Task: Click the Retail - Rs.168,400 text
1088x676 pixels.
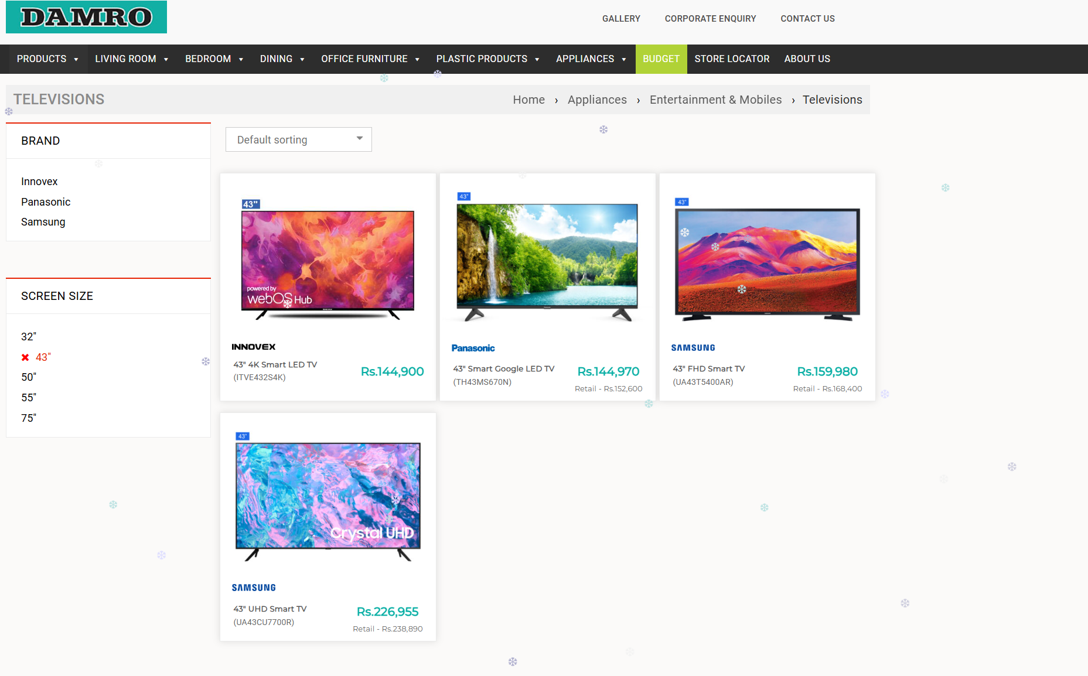Action: (x=828, y=389)
